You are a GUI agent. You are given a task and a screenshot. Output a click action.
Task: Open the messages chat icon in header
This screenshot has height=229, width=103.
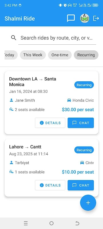click(x=71, y=18)
